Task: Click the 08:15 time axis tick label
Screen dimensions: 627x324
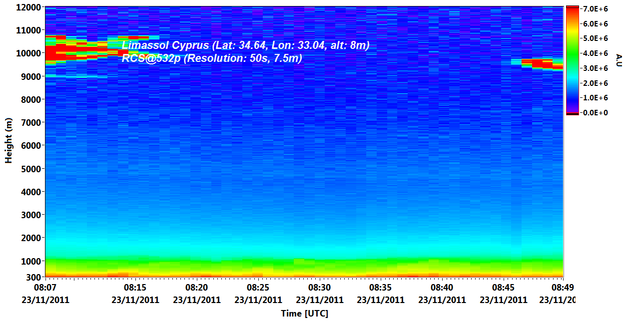Action: 135,288
